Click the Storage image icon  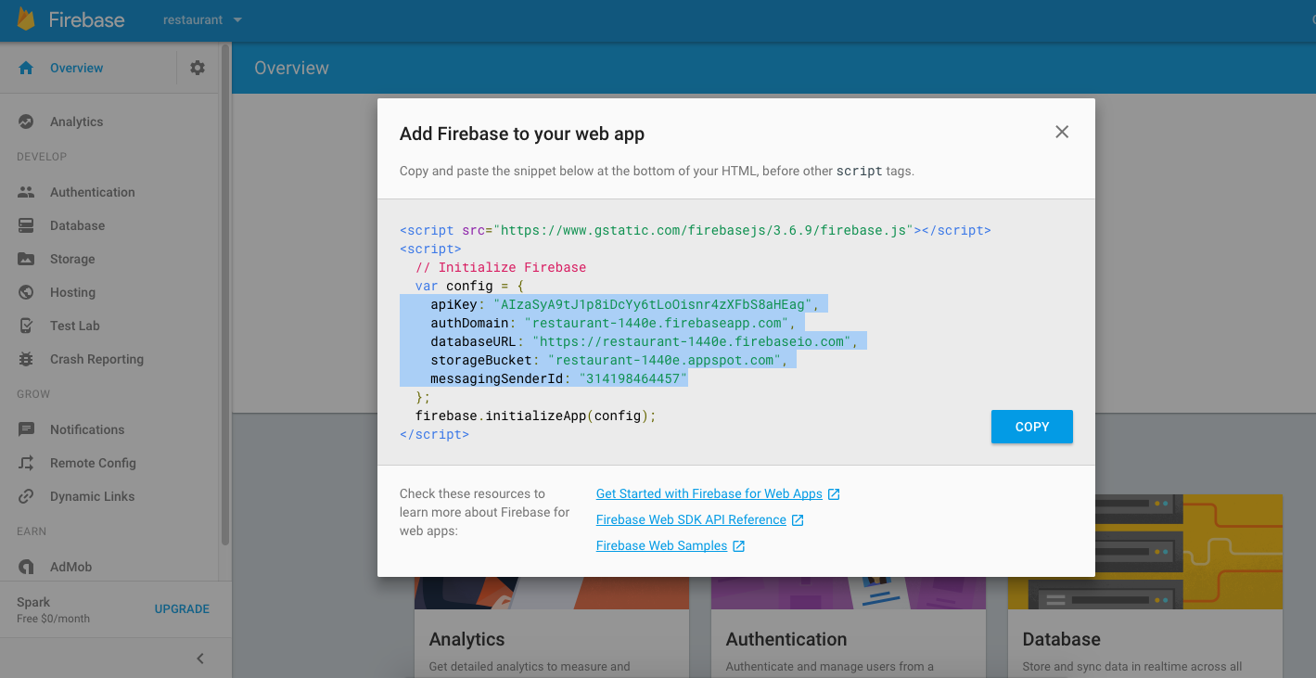[26, 259]
